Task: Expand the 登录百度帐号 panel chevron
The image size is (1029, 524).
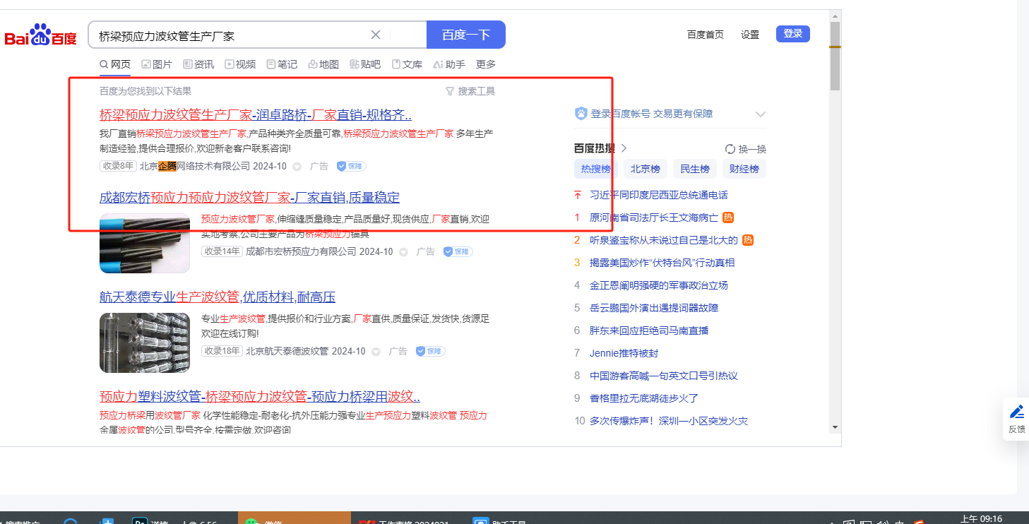Action: (760, 114)
